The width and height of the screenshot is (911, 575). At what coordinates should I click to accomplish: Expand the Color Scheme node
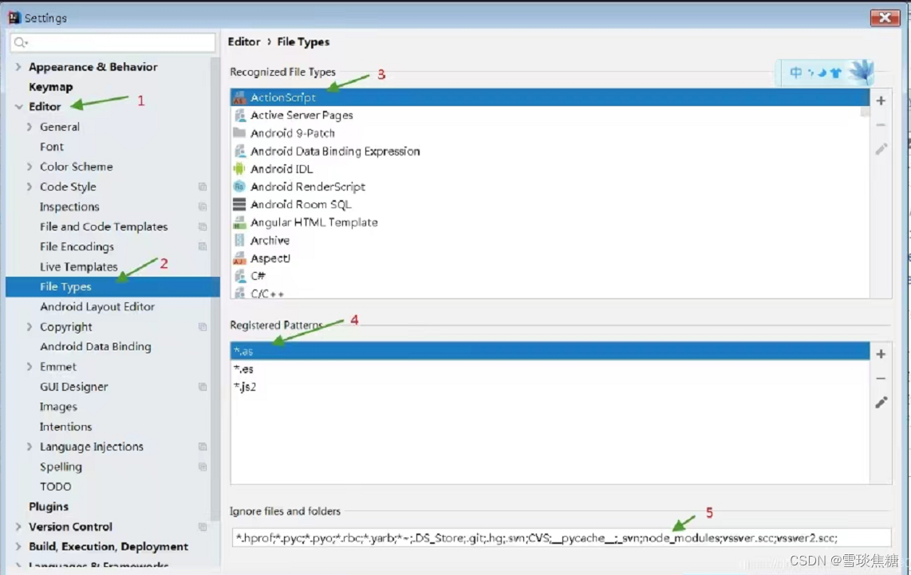29,167
